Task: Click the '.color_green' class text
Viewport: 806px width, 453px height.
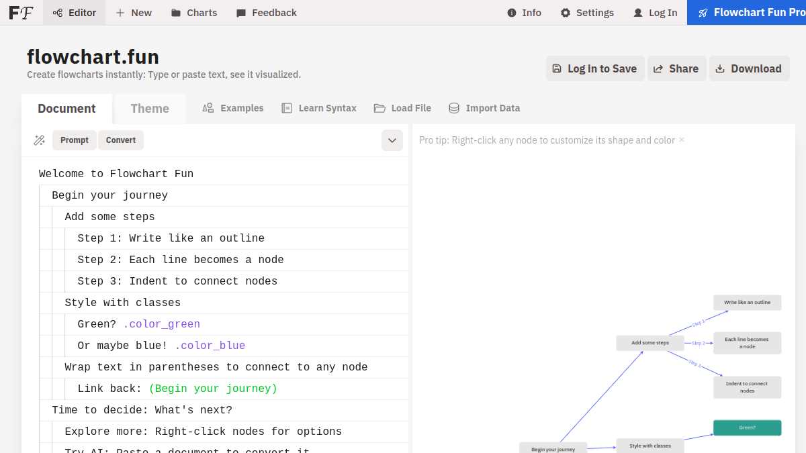Action: 161,324
